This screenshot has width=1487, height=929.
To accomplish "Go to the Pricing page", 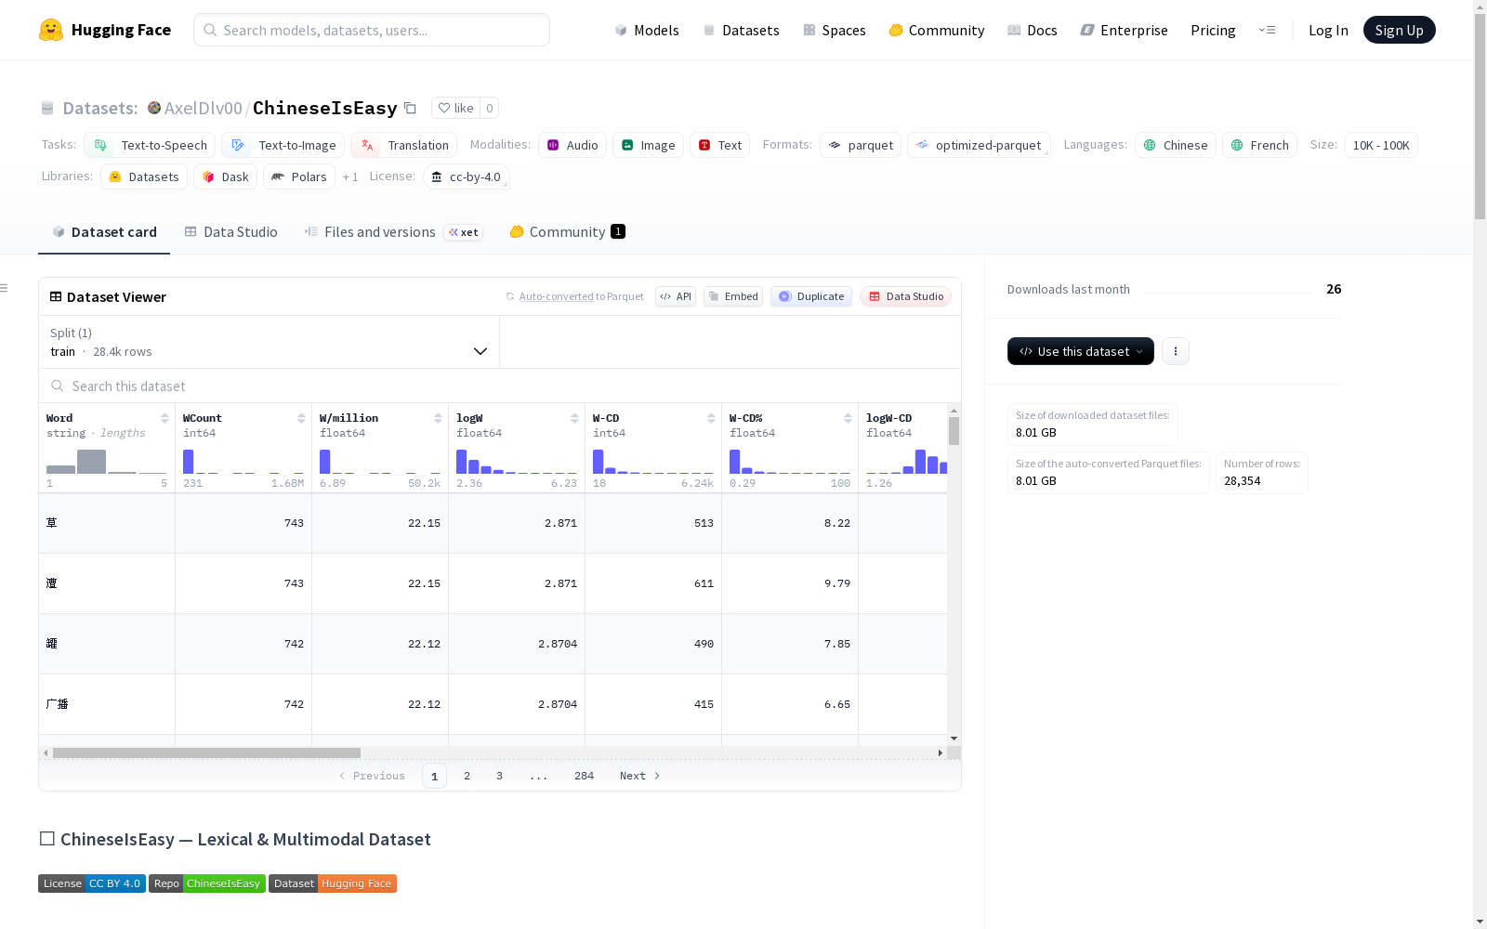I will click(x=1213, y=30).
